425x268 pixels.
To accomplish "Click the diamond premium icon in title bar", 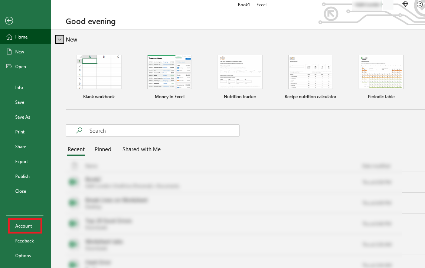I will pyautogui.click(x=405, y=4).
